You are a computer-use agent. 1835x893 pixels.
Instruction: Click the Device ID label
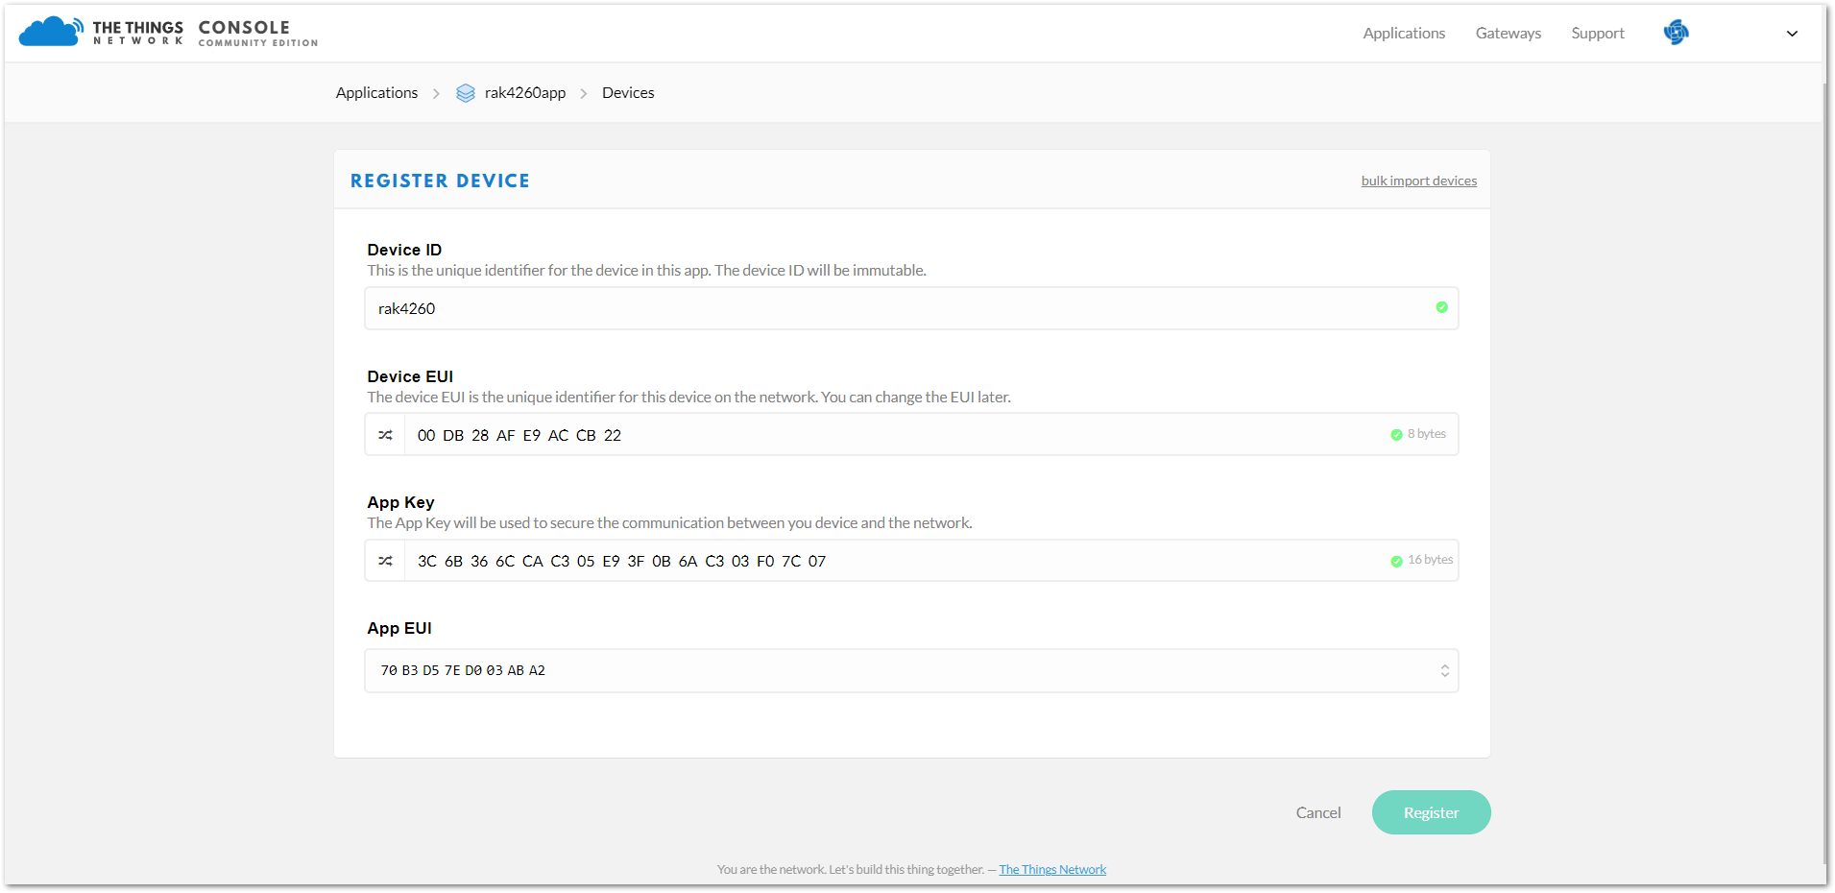tap(404, 250)
